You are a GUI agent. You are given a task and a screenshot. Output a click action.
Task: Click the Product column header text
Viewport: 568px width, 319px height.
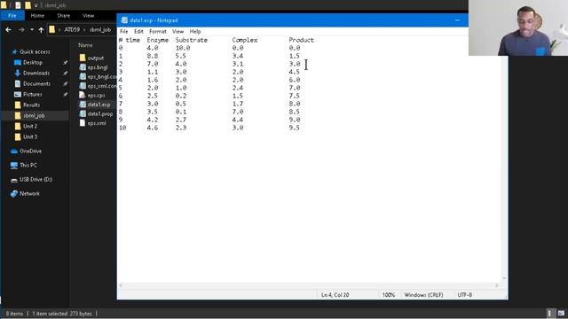pos(302,40)
